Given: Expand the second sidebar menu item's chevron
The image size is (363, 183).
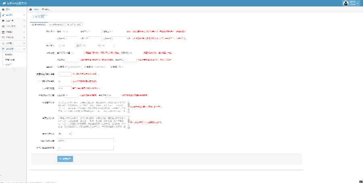Looking at the screenshot, I should (x=24, y=15).
